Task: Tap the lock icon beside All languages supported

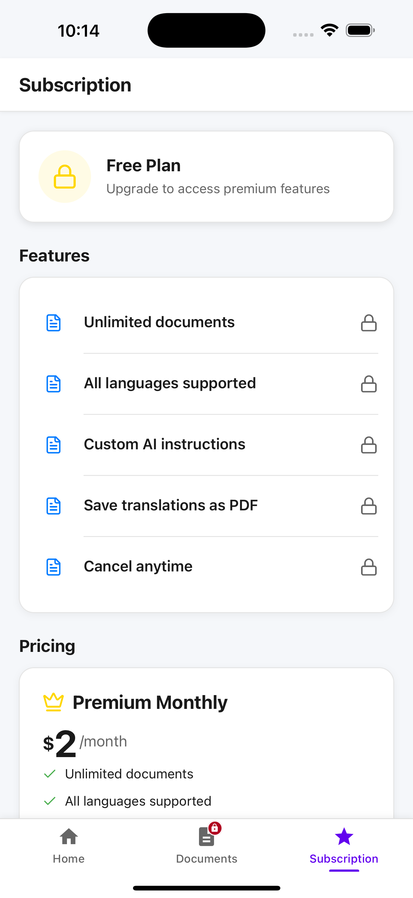Action: [369, 384]
